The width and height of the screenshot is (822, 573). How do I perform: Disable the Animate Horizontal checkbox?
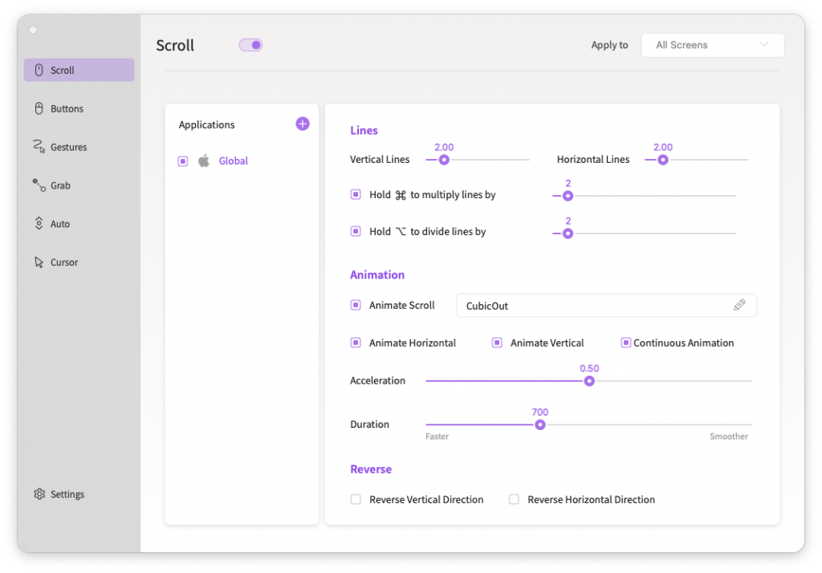click(x=356, y=343)
